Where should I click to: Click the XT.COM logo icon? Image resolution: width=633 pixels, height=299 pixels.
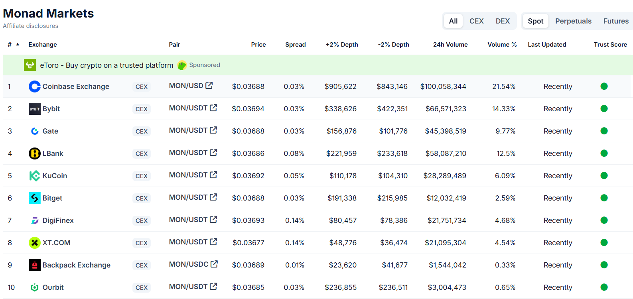35,243
